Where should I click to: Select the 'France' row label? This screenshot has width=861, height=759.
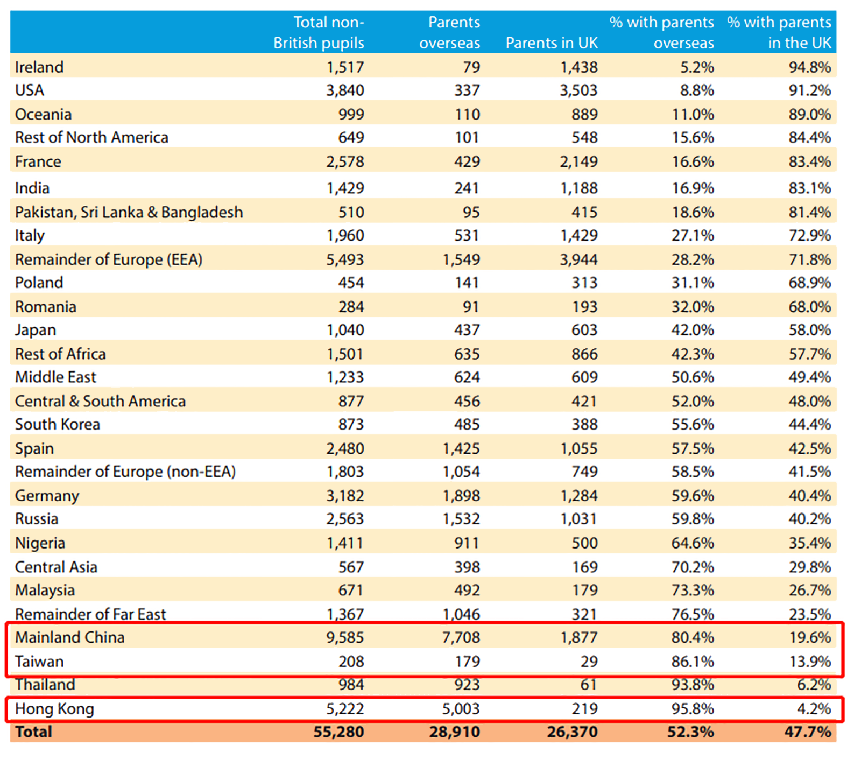pos(38,161)
